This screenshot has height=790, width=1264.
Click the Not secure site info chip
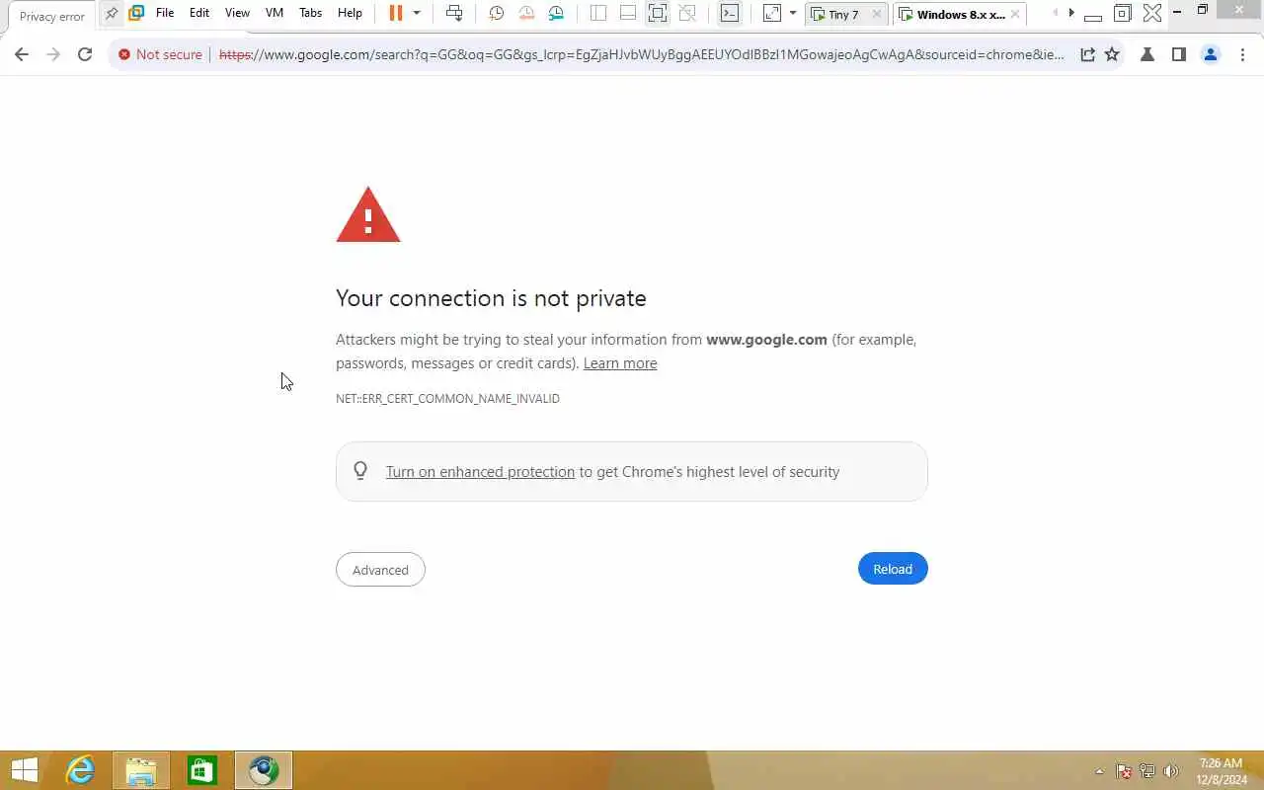coord(160,54)
